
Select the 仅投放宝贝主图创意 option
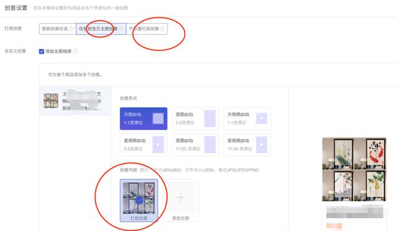click(101, 29)
